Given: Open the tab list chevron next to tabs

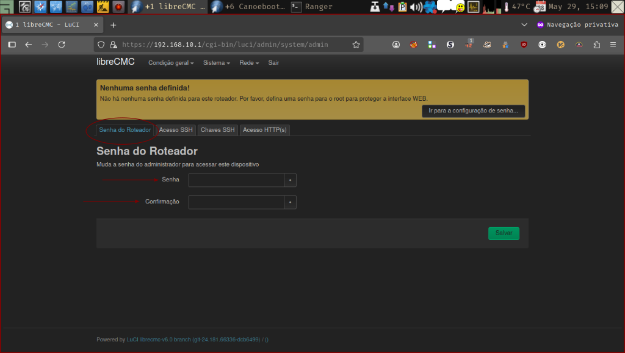Looking at the screenshot, I should (x=524, y=25).
